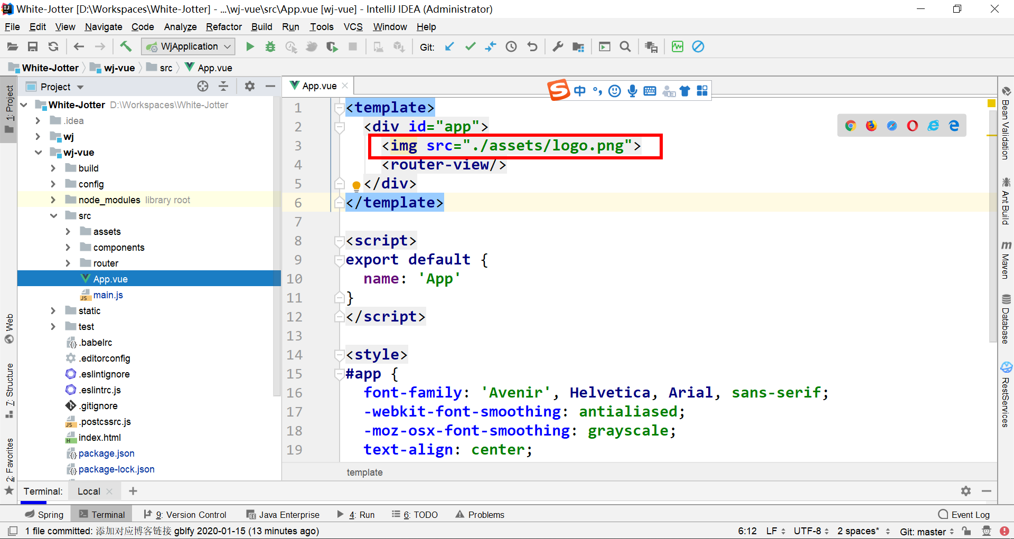Expand the wj module folder
The width and height of the screenshot is (1014, 539).
click(37, 137)
